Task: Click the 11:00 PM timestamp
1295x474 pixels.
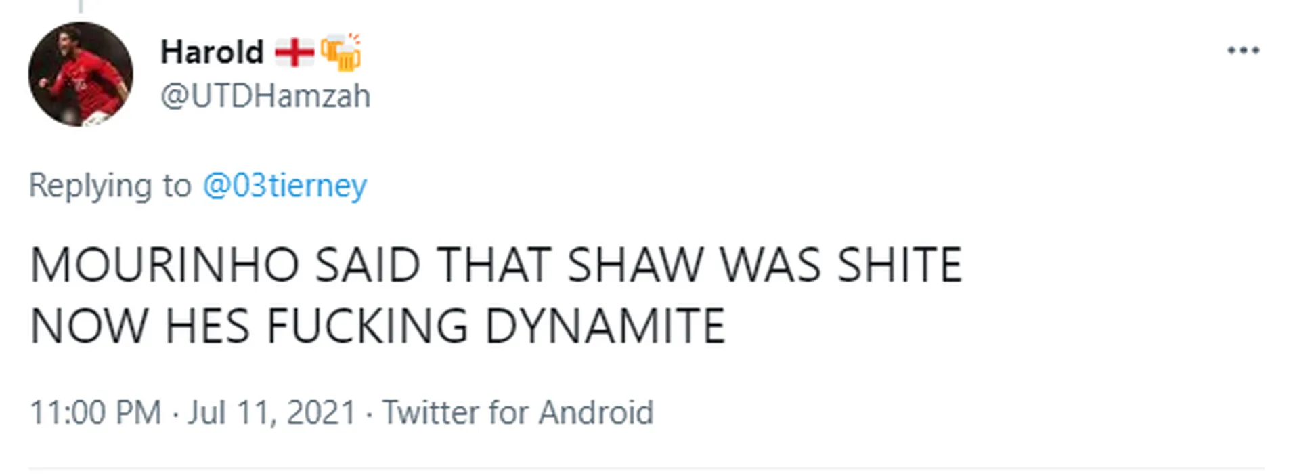Action: tap(95, 412)
